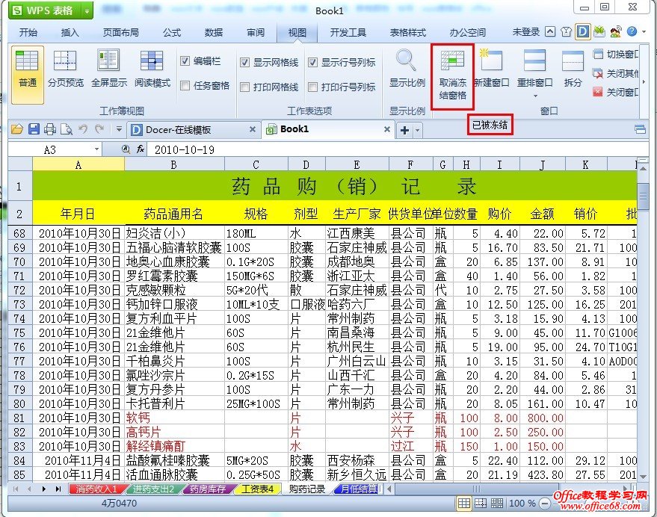Expand the WPS 表格 application menu arrow

pyautogui.click(x=87, y=11)
